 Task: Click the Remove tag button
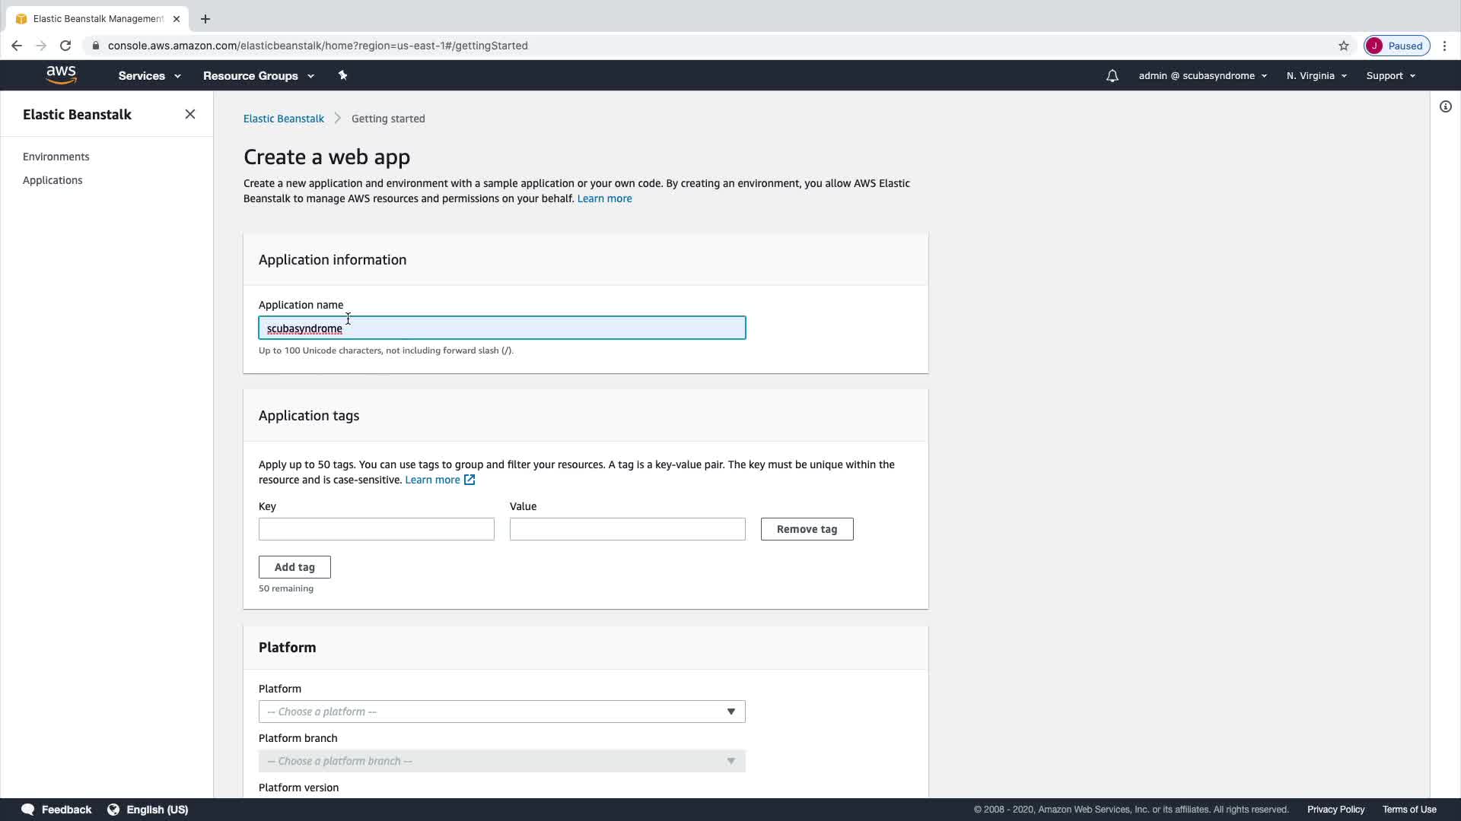pos(807,529)
